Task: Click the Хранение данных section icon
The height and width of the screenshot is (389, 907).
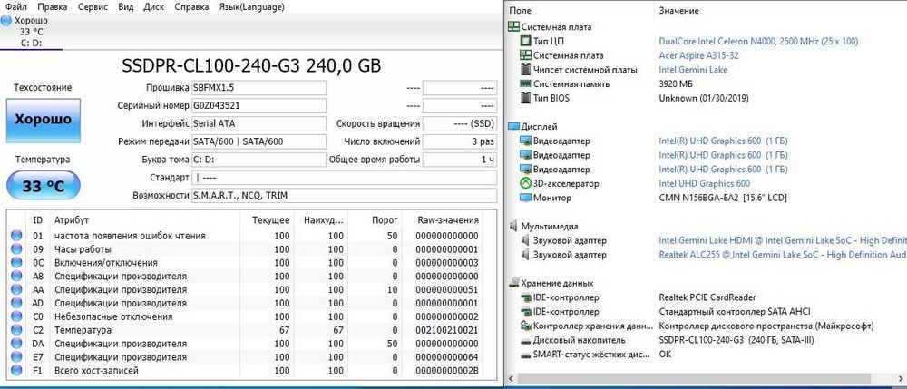Action: (x=513, y=283)
